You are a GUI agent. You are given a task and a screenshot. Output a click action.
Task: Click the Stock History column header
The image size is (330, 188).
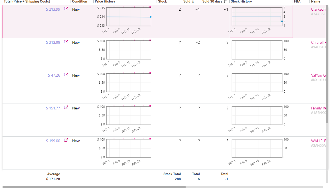[241, 1]
